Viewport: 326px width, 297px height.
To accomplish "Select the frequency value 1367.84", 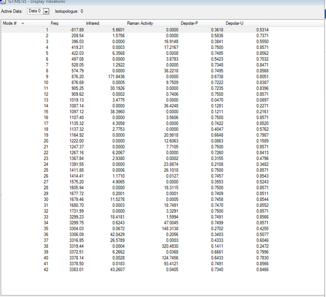I will [x=76, y=158].
